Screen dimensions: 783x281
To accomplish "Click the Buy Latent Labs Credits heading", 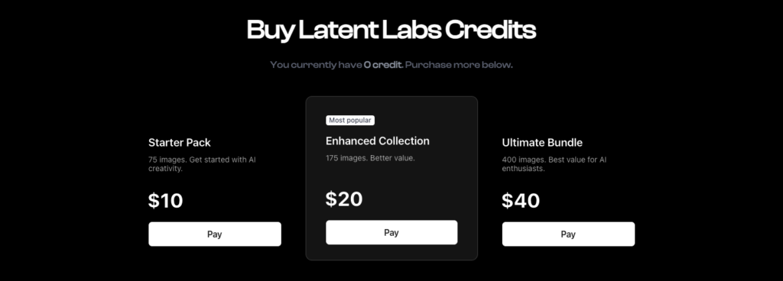I will click(x=391, y=30).
